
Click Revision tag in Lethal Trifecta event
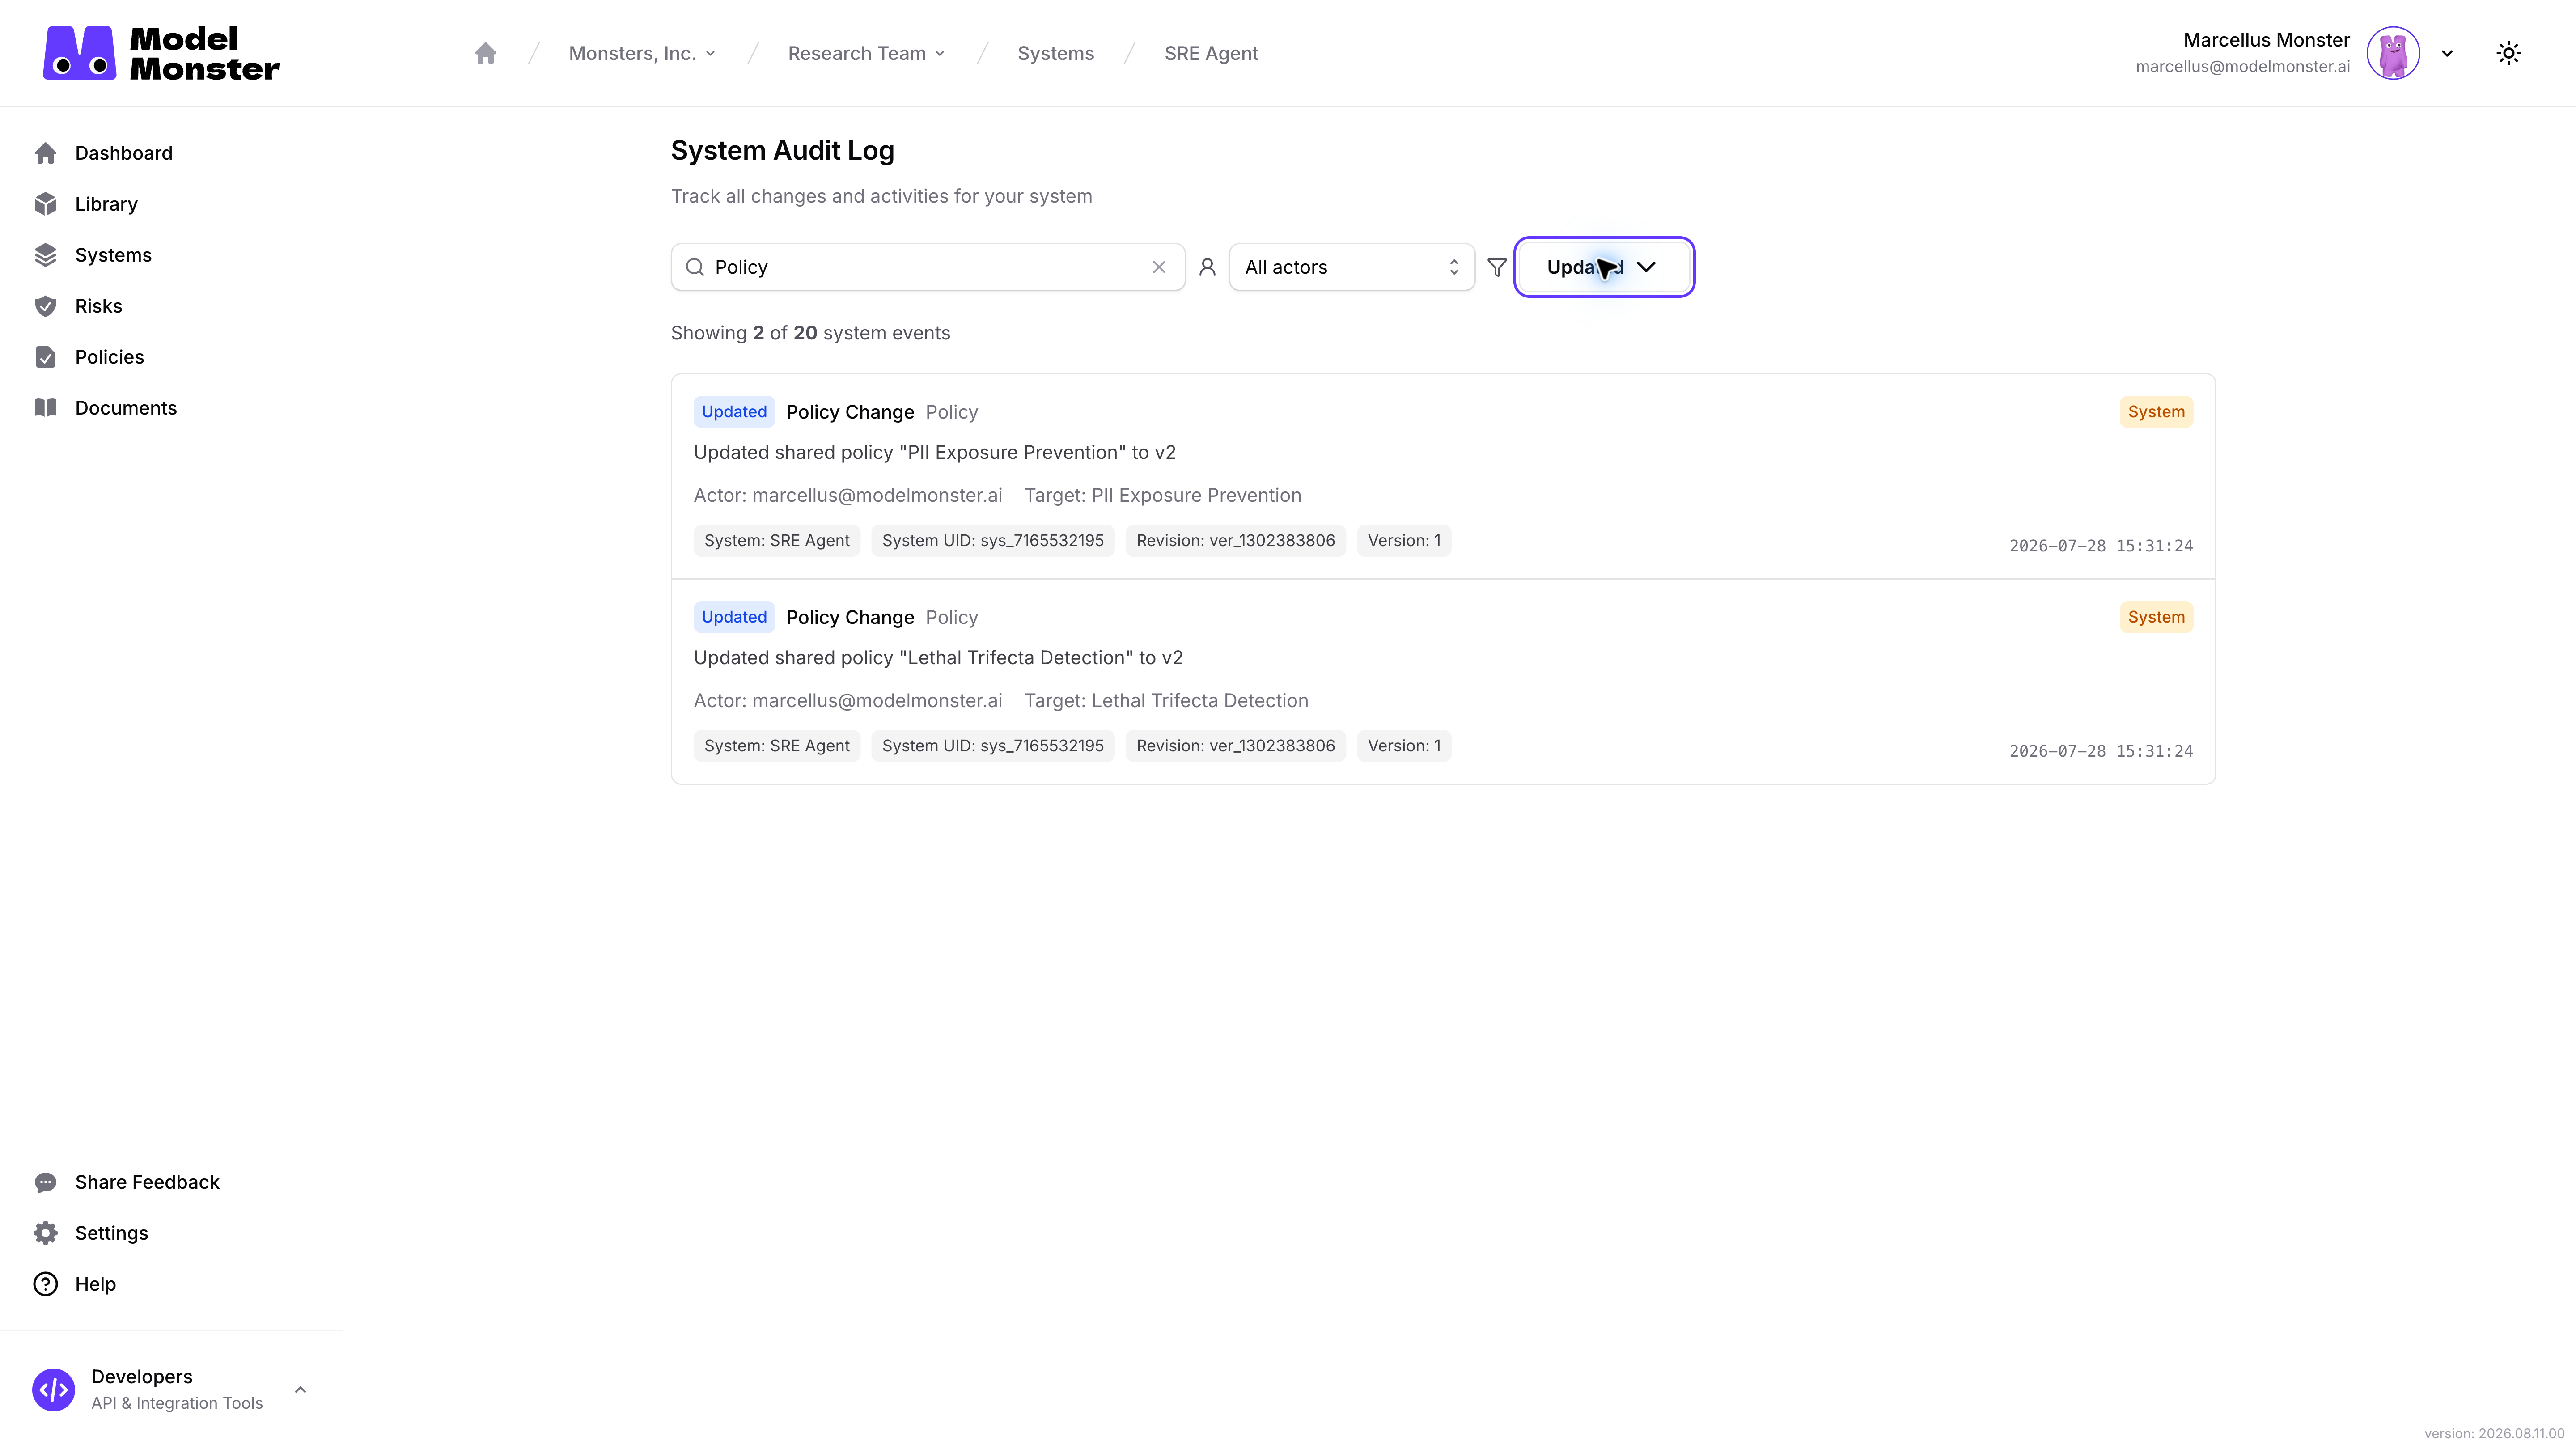pyautogui.click(x=1236, y=746)
